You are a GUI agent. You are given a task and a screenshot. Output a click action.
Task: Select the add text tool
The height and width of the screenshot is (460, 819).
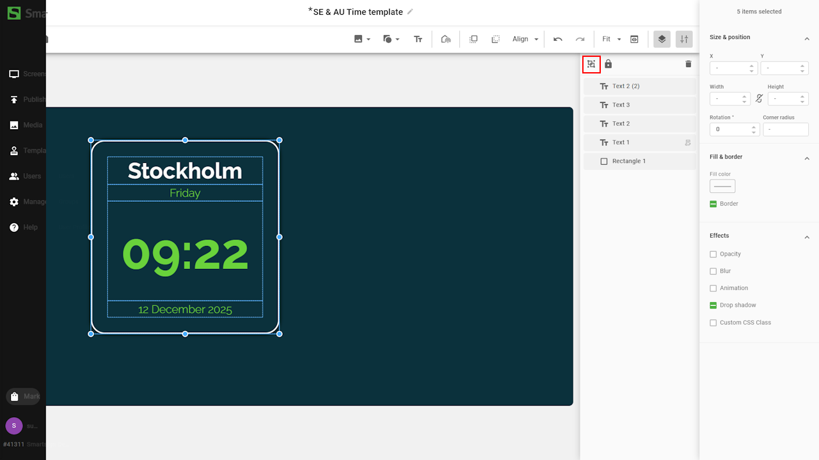[418, 39]
